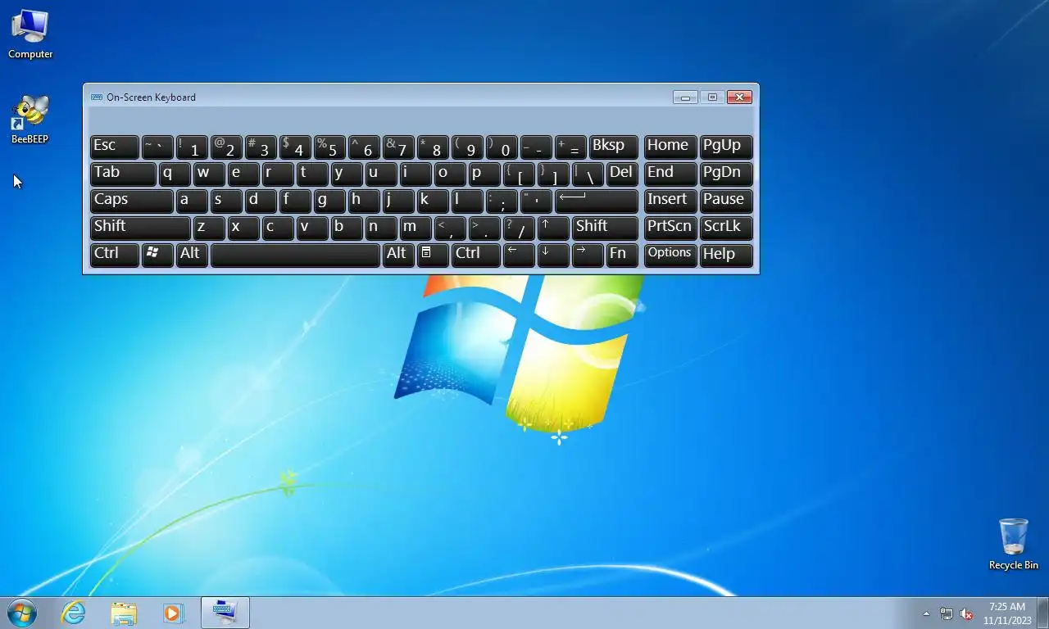This screenshot has width=1049, height=629.
Task: Click the Home key
Action: tap(670, 147)
